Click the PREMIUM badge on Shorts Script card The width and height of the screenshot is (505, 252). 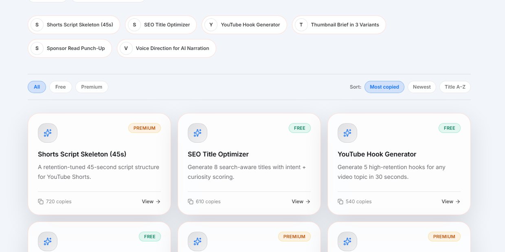pyautogui.click(x=145, y=128)
